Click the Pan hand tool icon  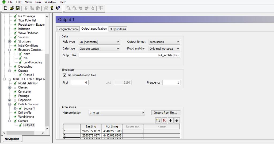[93, 8]
